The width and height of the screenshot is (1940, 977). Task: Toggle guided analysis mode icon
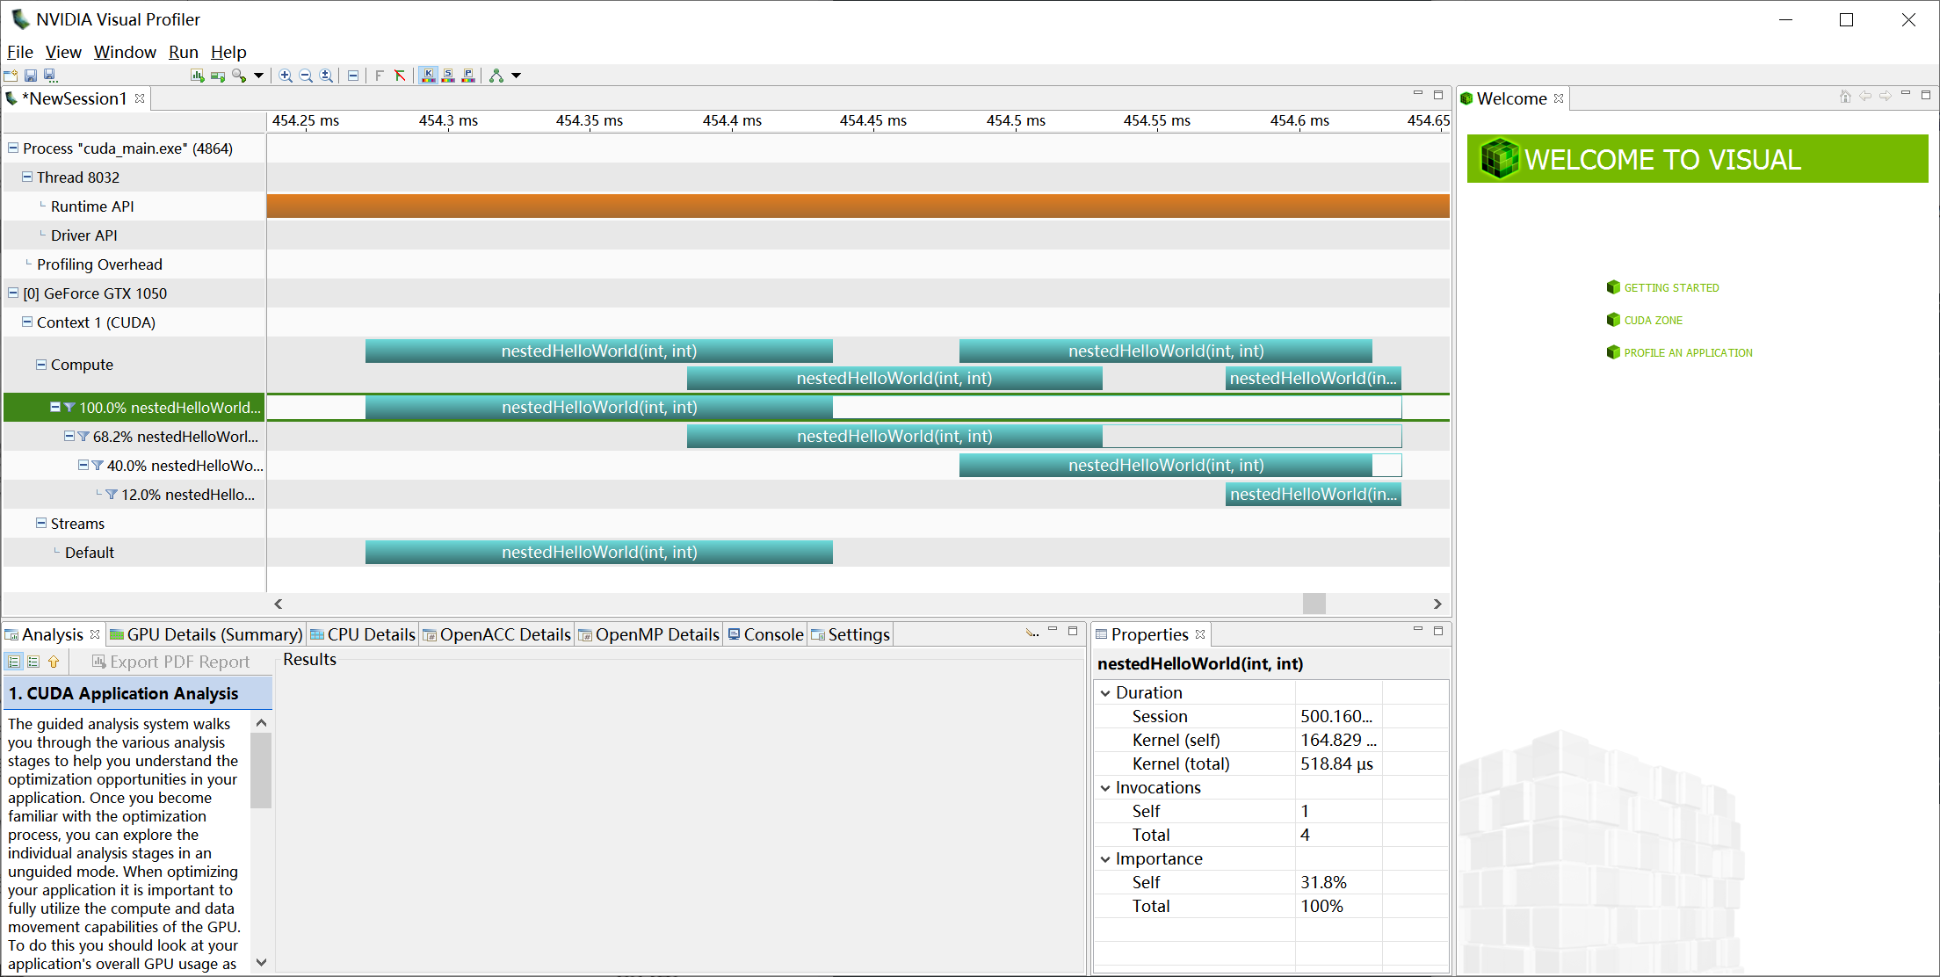pyautogui.click(x=14, y=662)
